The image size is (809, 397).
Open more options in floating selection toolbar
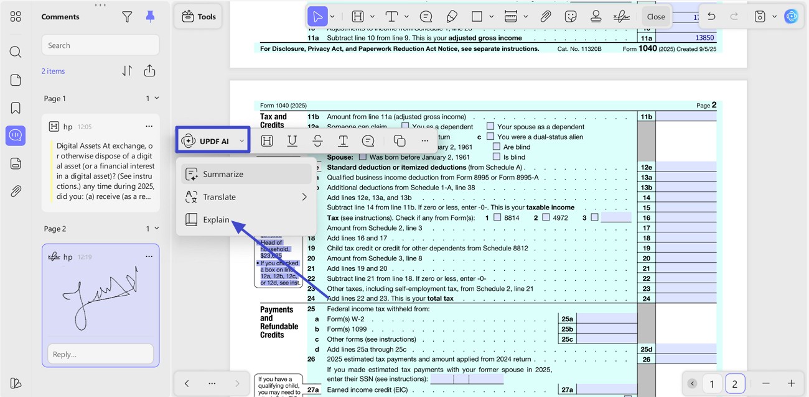pyautogui.click(x=425, y=141)
